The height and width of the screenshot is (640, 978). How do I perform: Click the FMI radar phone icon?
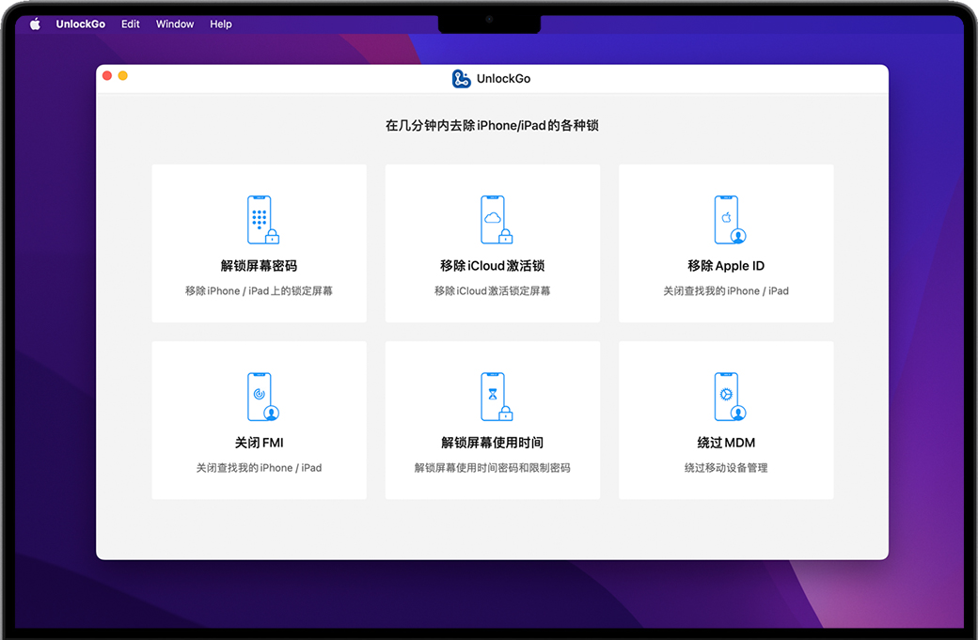coord(261,397)
